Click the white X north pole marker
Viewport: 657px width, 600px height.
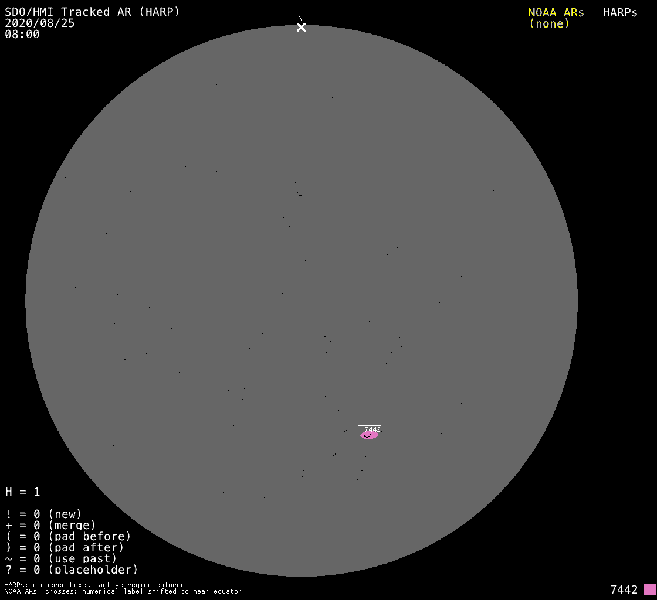tap(301, 27)
